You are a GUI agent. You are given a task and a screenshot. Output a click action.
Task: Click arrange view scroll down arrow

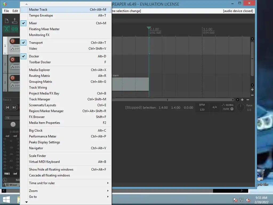252,85
